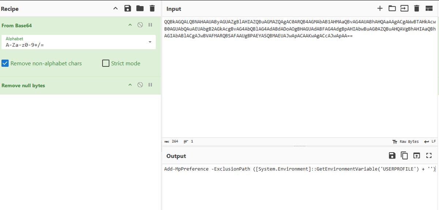The width and height of the screenshot is (439, 210).
Task: Click the 264 character count
Action: click(x=171, y=141)
